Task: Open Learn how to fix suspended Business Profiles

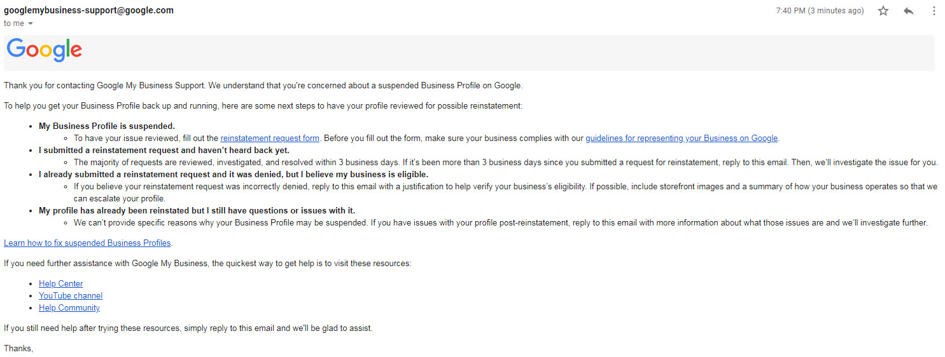Action: pyautogui.click(x=87, y=243)
